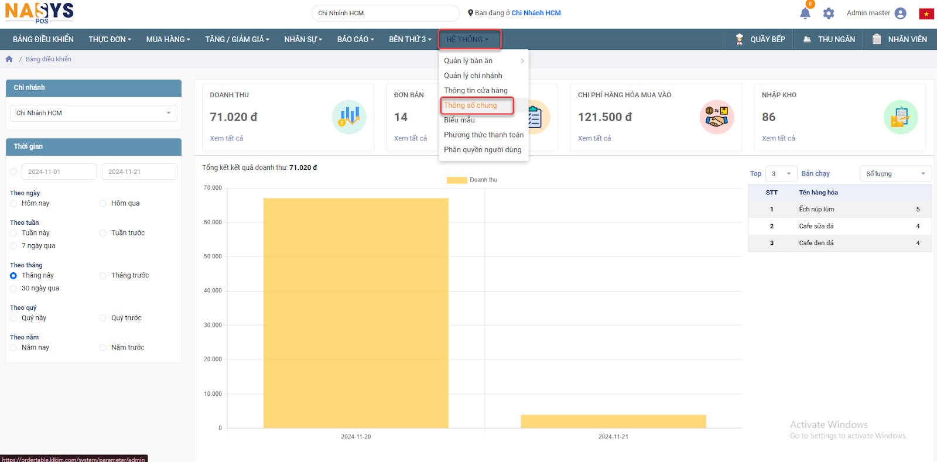Click the end date field 2024-11-21

[139, 172]
